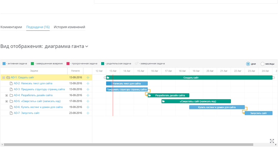The height and width of the screenshot is (154, 278).
Task: Click plus icon in AD-5 row
Action: tap(88, 101)
